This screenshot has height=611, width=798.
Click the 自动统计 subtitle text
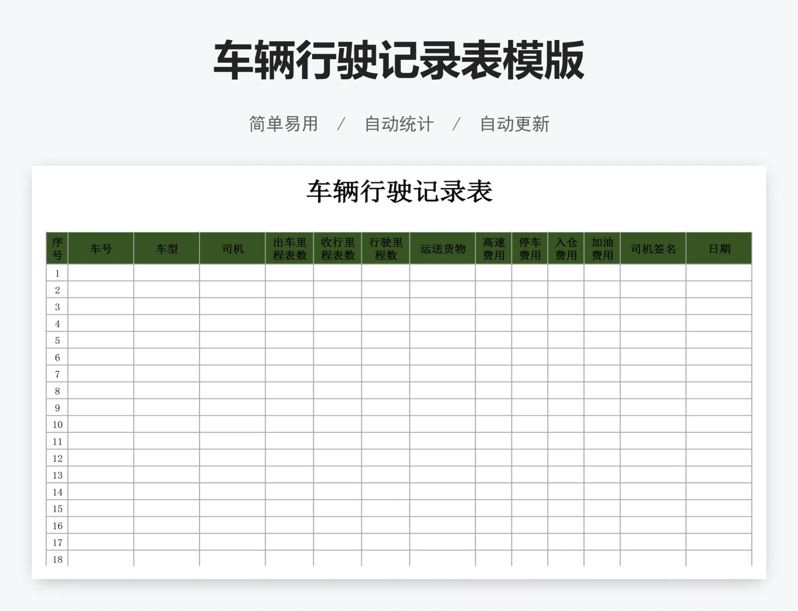[x=398, y=123]
